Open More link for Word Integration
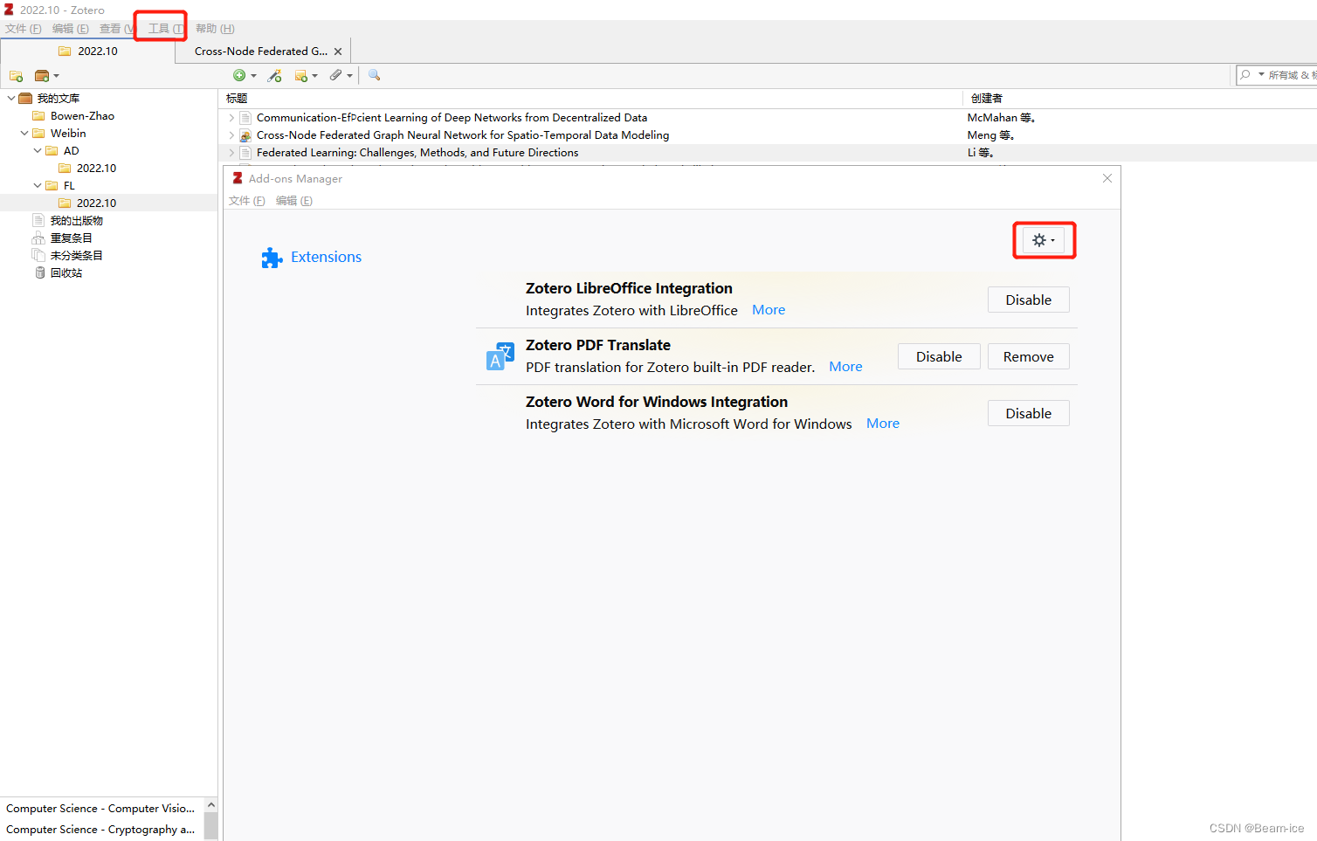 [x=883, y=424]
